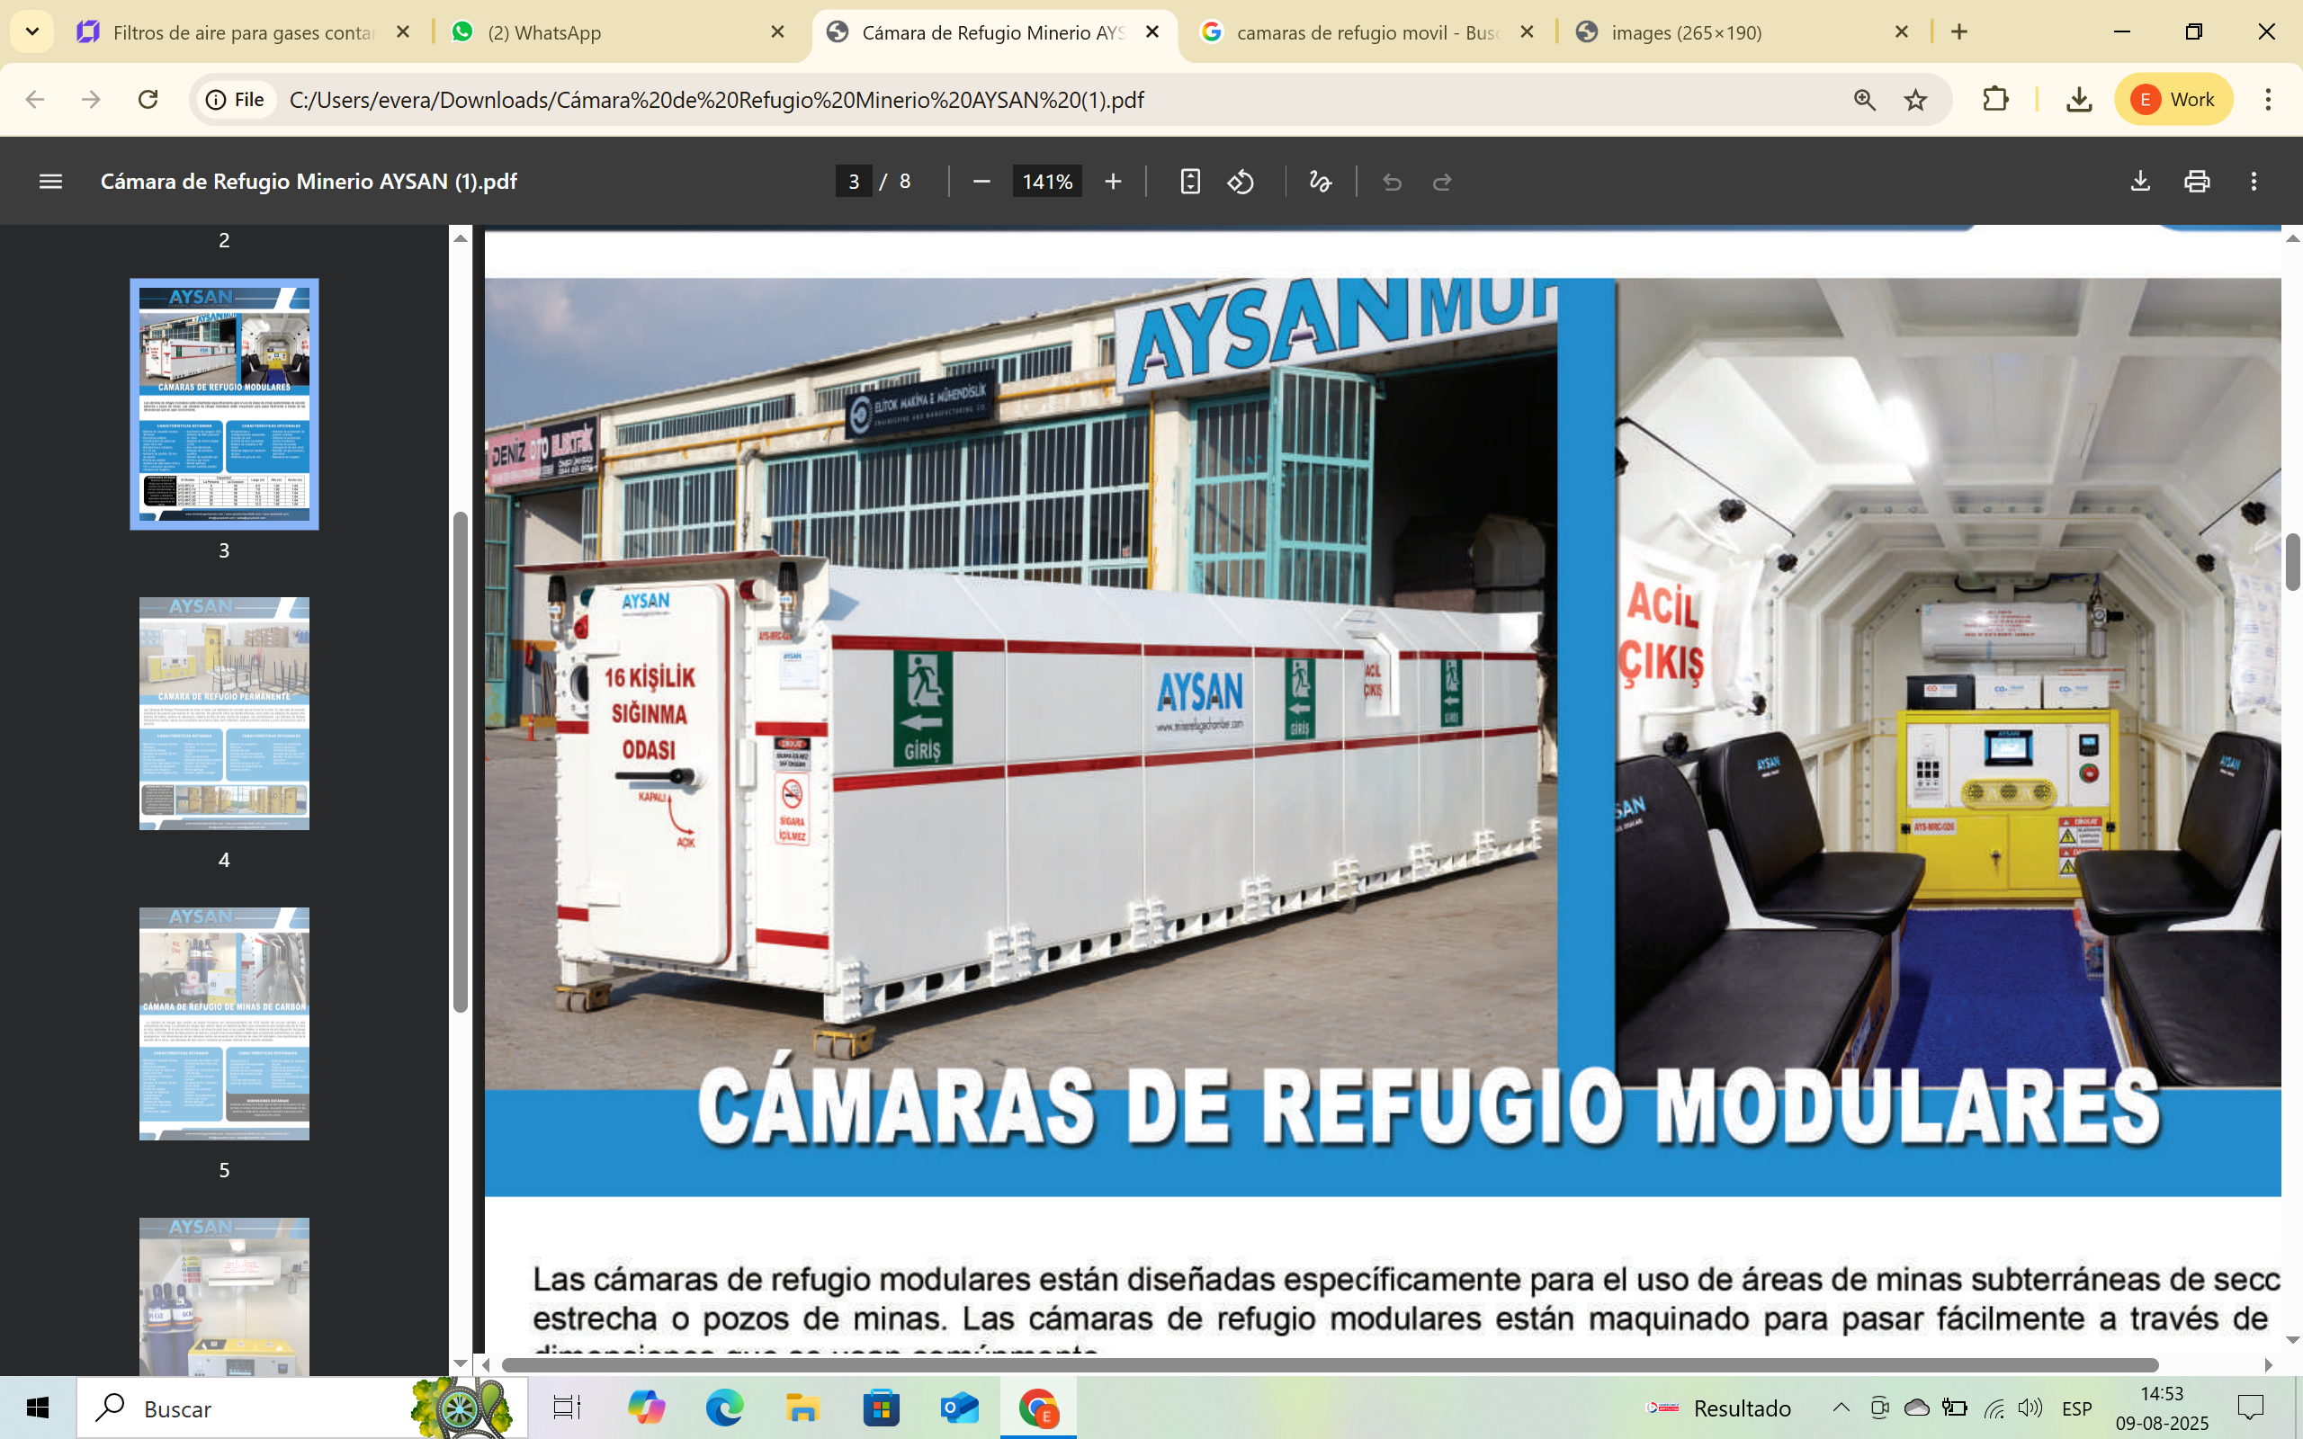Open the Work profile button
The width and height of the screenshot is (2303, 1439).
[2173, 100]
